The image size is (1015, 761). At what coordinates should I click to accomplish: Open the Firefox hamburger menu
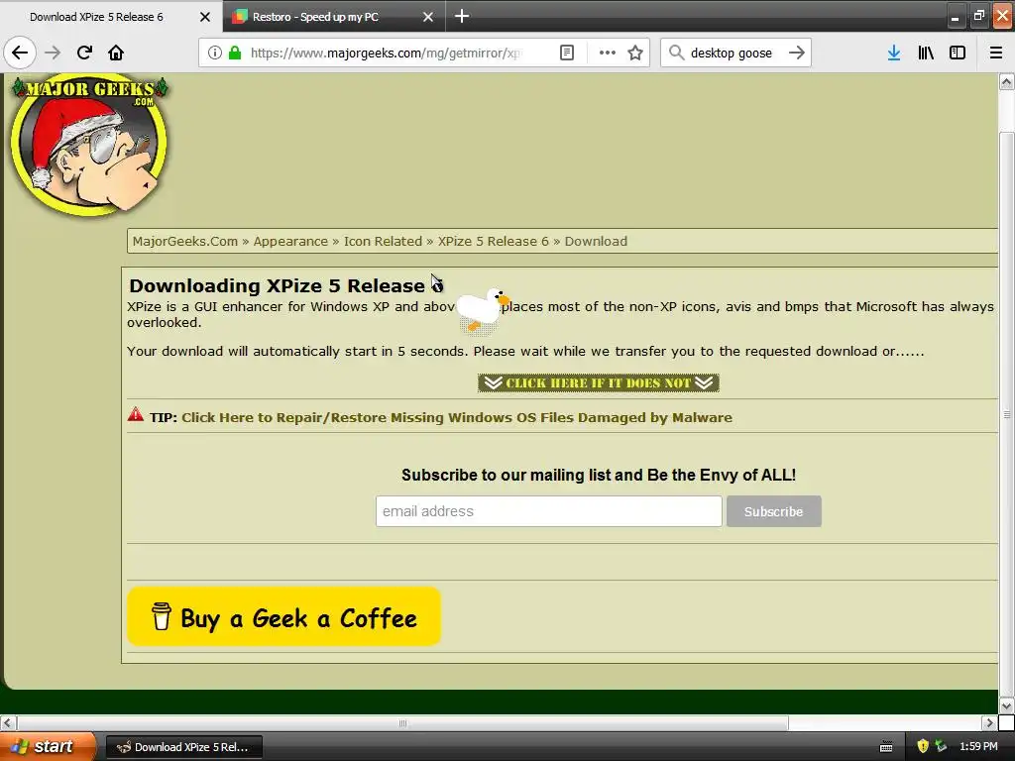[x=995, y=53]
